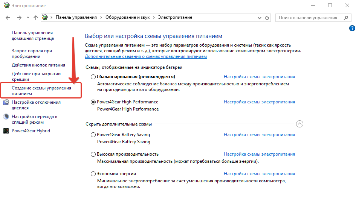Close the Электропитание window
356x206 pixels.
[347, 5]
